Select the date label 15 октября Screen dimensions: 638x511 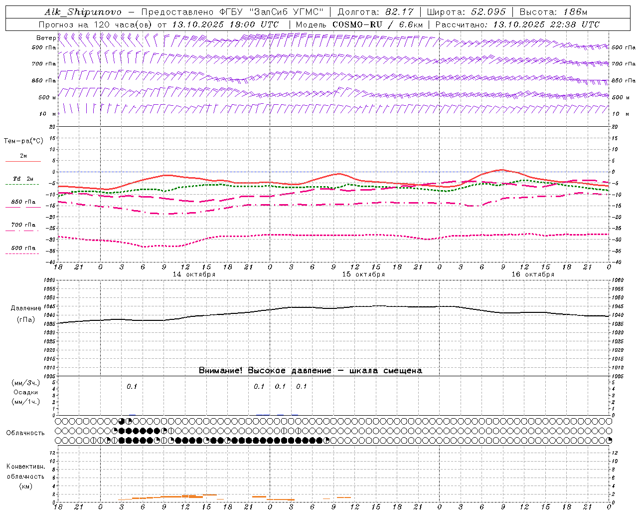(x=363, y=274)
